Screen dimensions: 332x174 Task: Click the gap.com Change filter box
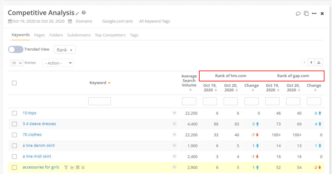pos(314,101)
